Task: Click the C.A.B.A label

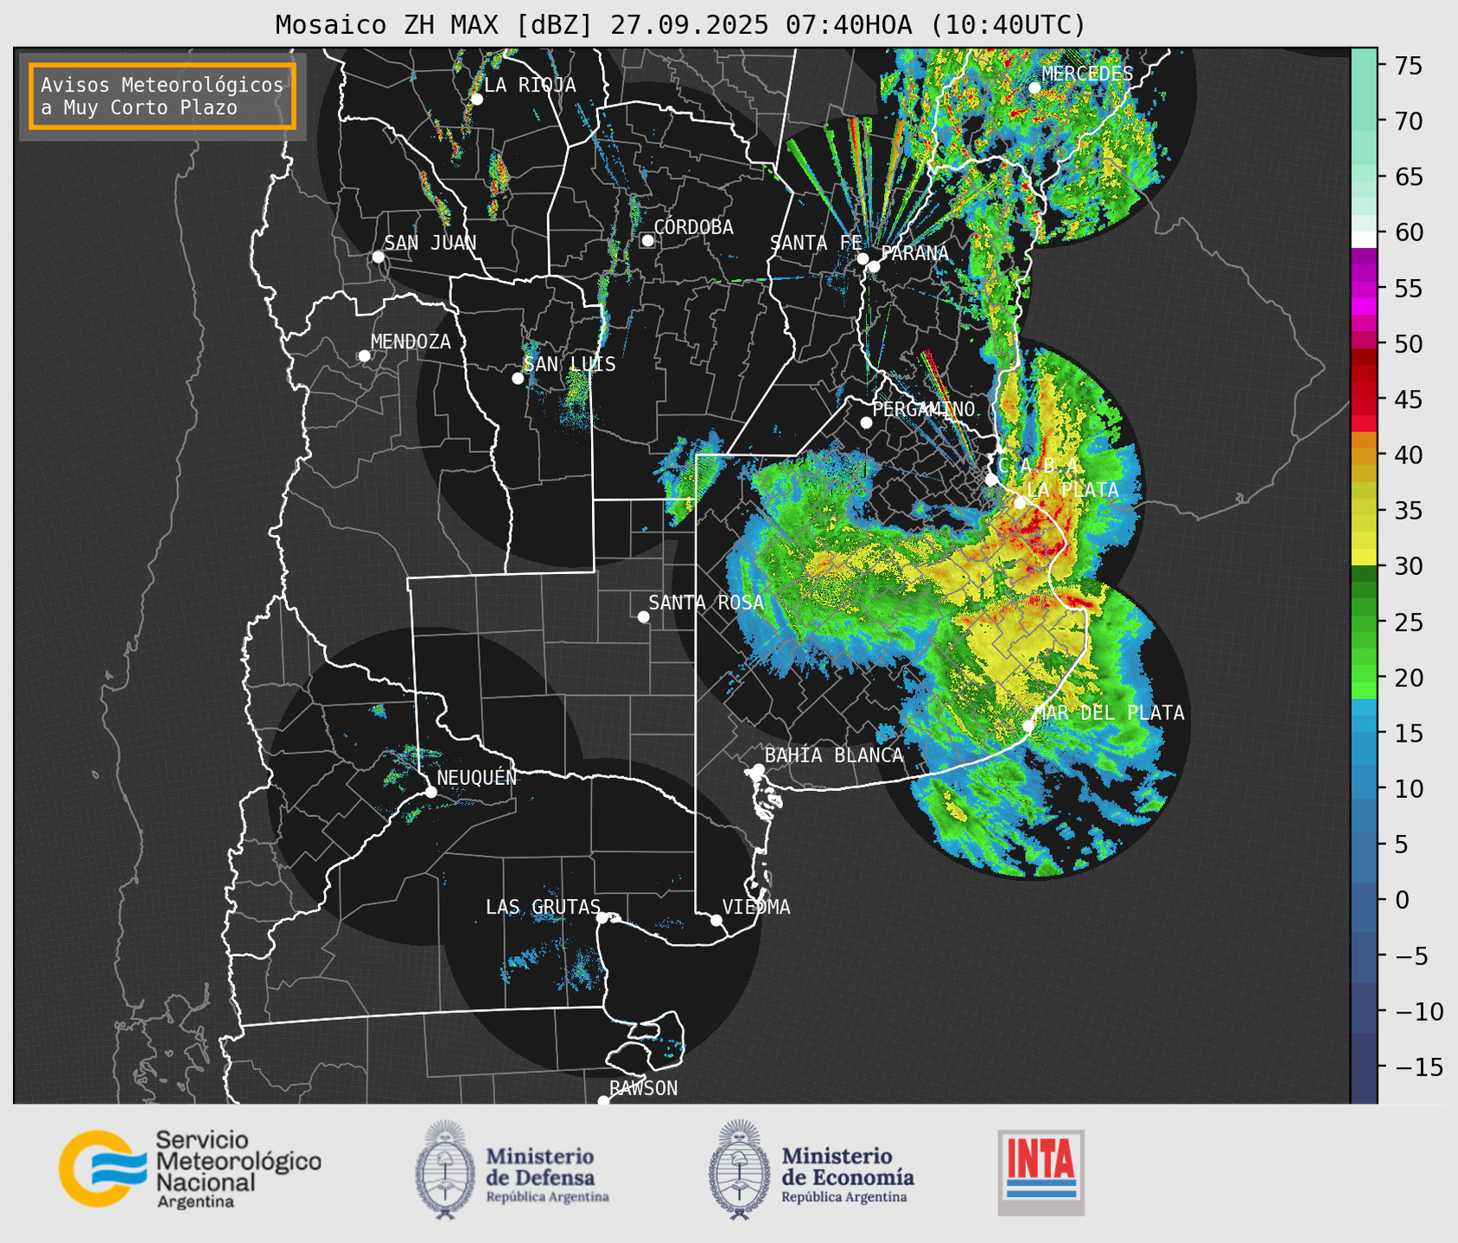Action: click(1038, 466)
